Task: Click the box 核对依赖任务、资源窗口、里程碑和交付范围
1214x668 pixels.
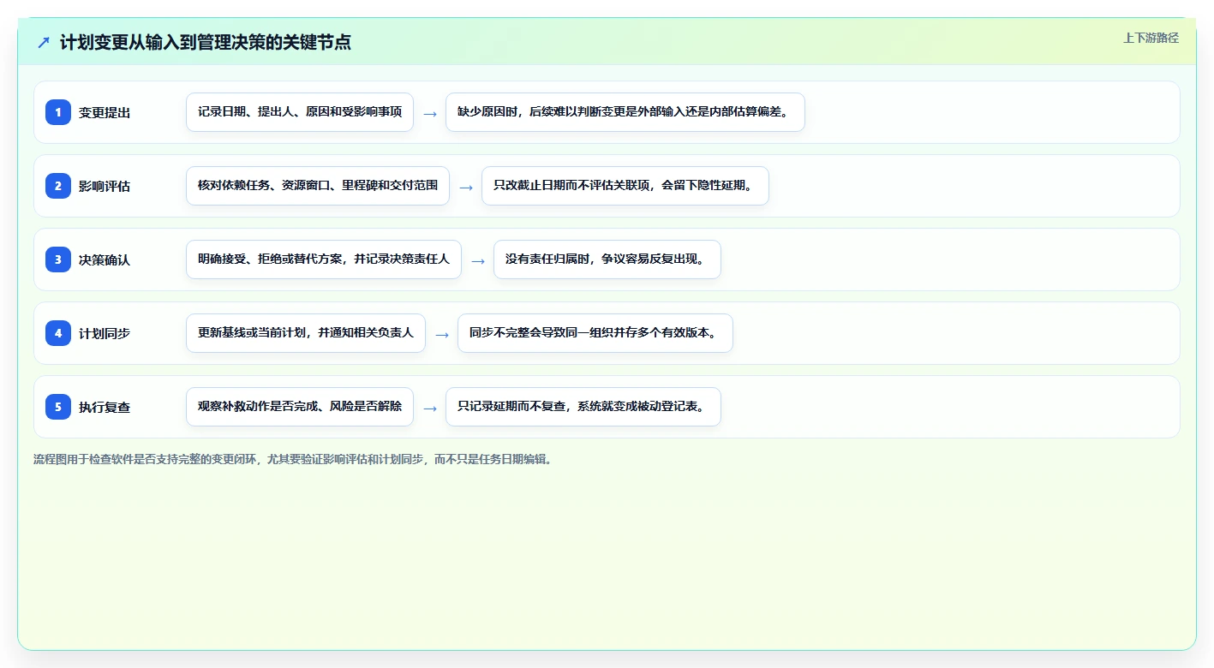Action: click(x=318, y=186)
